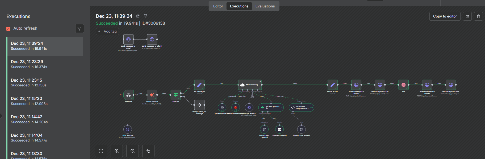
Task: Toggle the Auto refresh checkbox
Action: pos(9,29)
